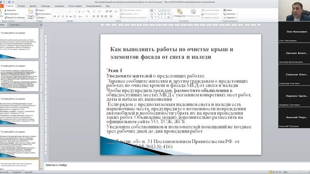Open Change Case (Aa) dropdown
Viewport: 310px width, 174px height.
pyautogui.click(x=80, y=16)
